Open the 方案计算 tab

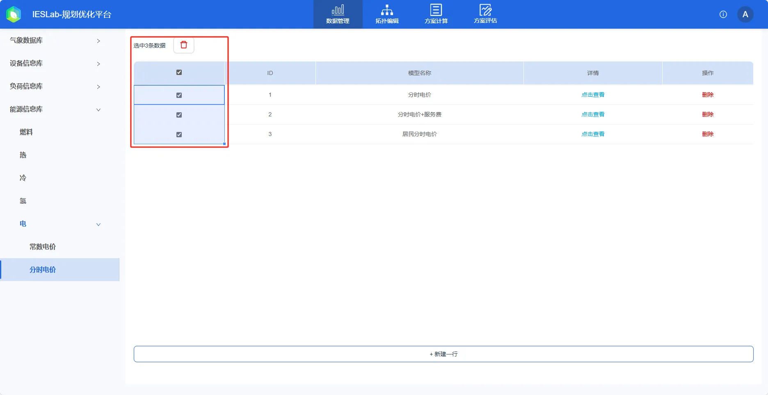tap(436, 14)
